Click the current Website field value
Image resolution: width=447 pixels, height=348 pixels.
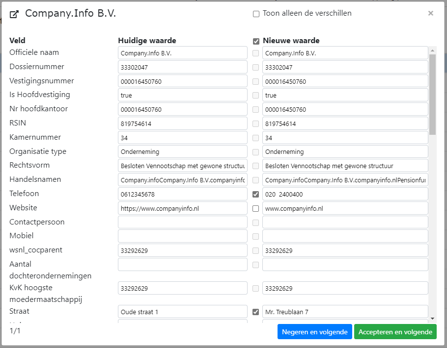click(182, 208)
